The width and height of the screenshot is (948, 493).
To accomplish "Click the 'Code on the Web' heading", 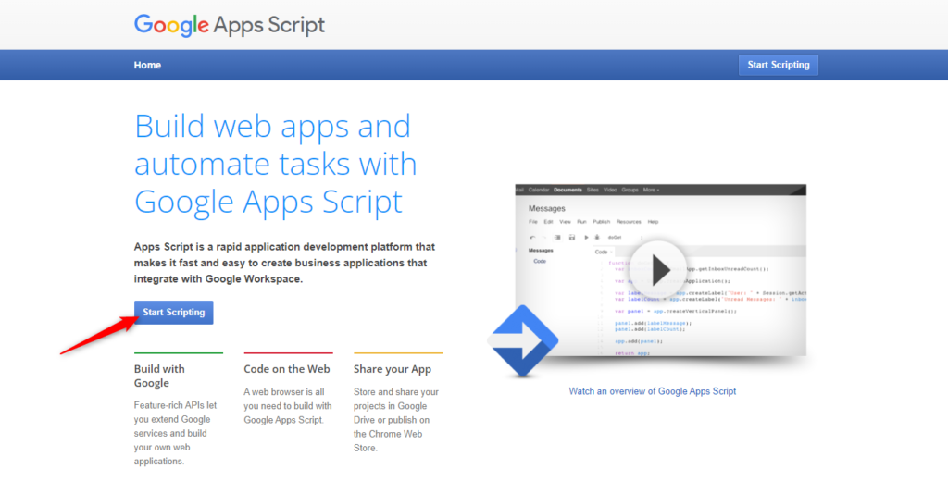I will 286,369.
